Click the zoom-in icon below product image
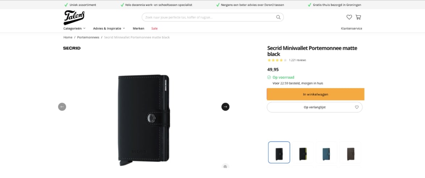425x178 pixels. [x=225, y=166]
